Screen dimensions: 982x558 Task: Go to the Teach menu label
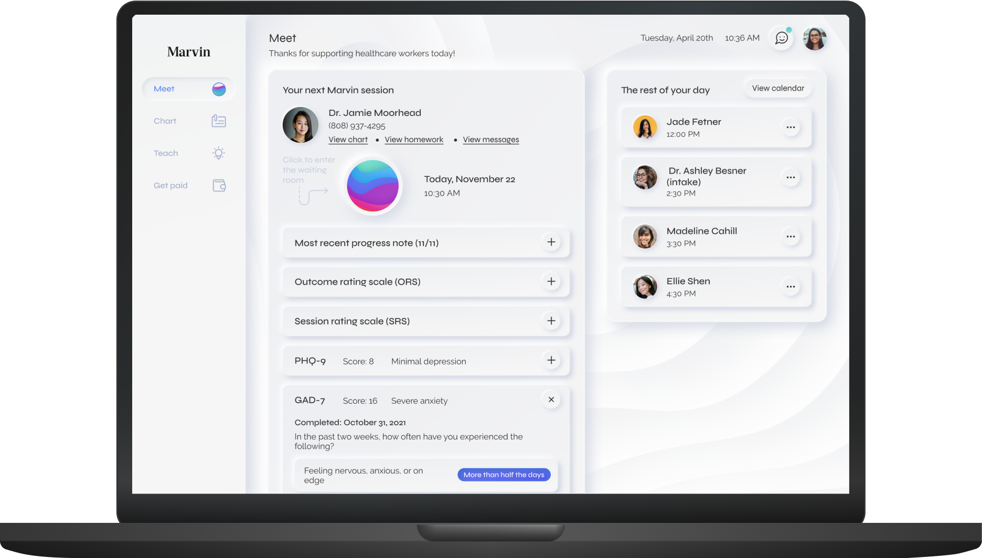[x=166, y=153]
